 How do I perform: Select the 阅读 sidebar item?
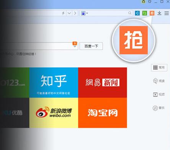[159, 81]
